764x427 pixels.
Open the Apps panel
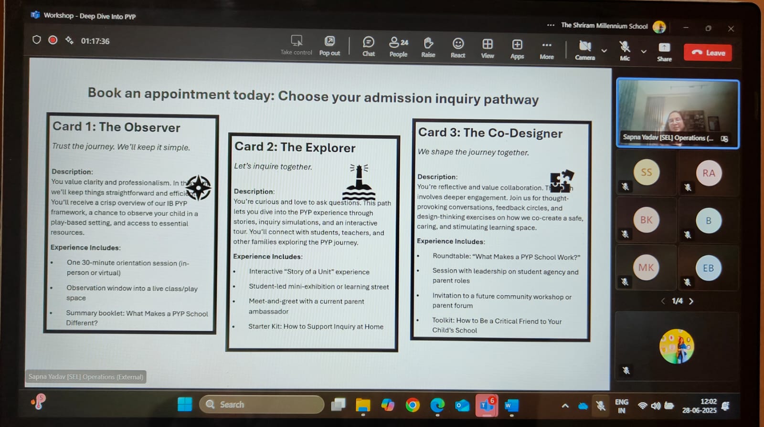pos(517,49)
